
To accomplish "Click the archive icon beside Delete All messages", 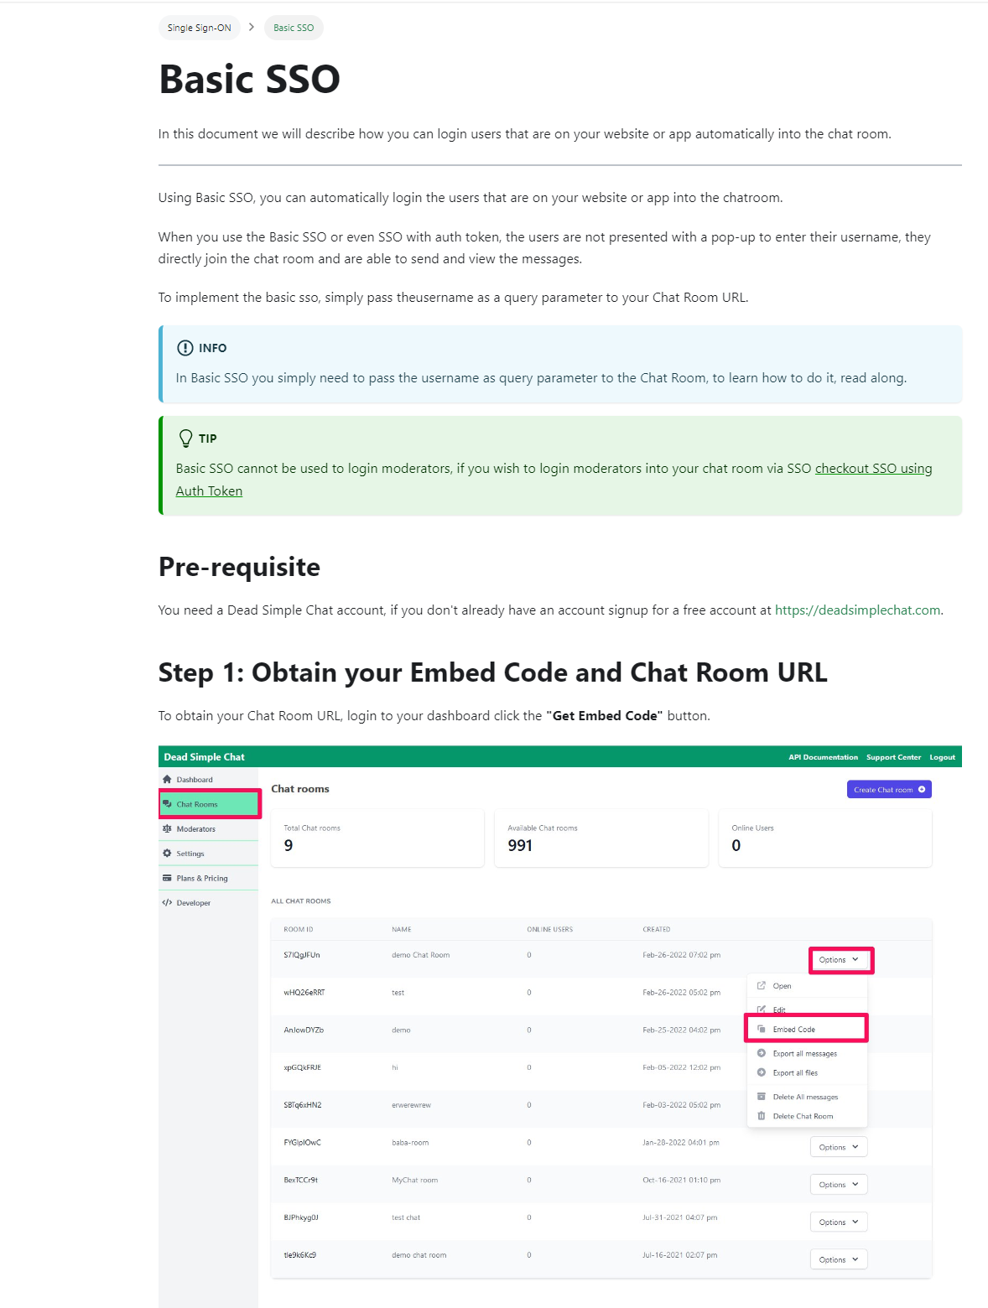I will pyautogui.click(x=762, y=1096).
